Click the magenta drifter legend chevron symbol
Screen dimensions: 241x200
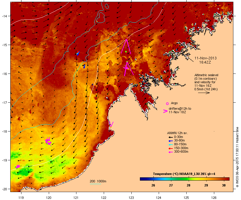(x=165, y=111)
